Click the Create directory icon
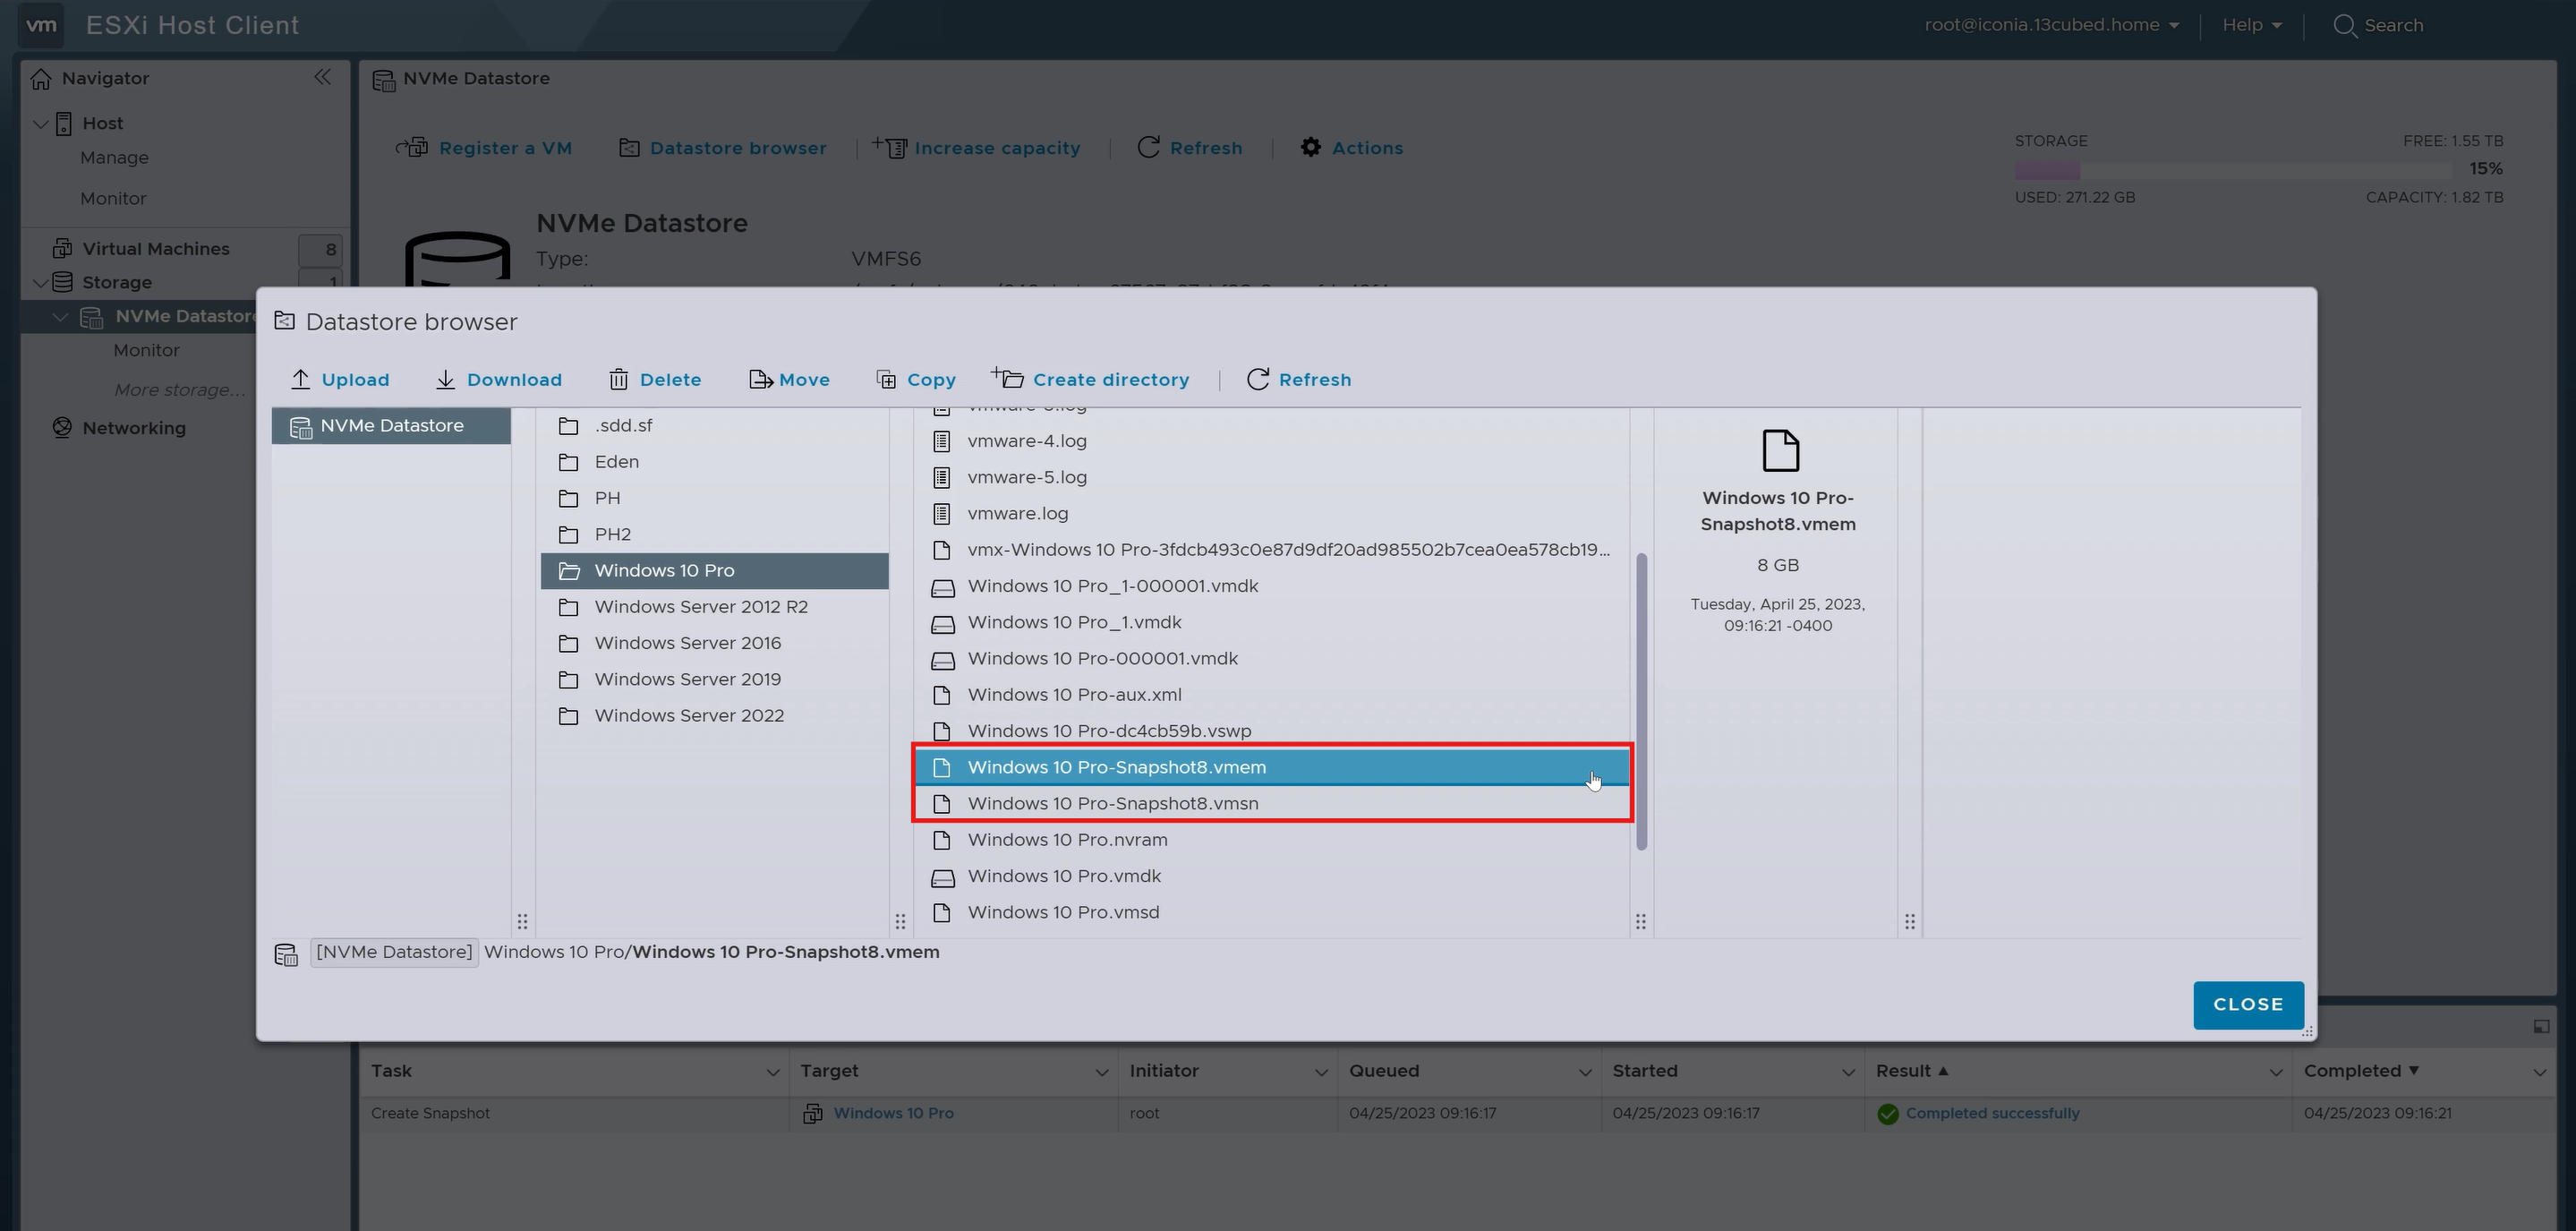Viewport: 2576px width, 1231px height. (x=1008, y=378)
